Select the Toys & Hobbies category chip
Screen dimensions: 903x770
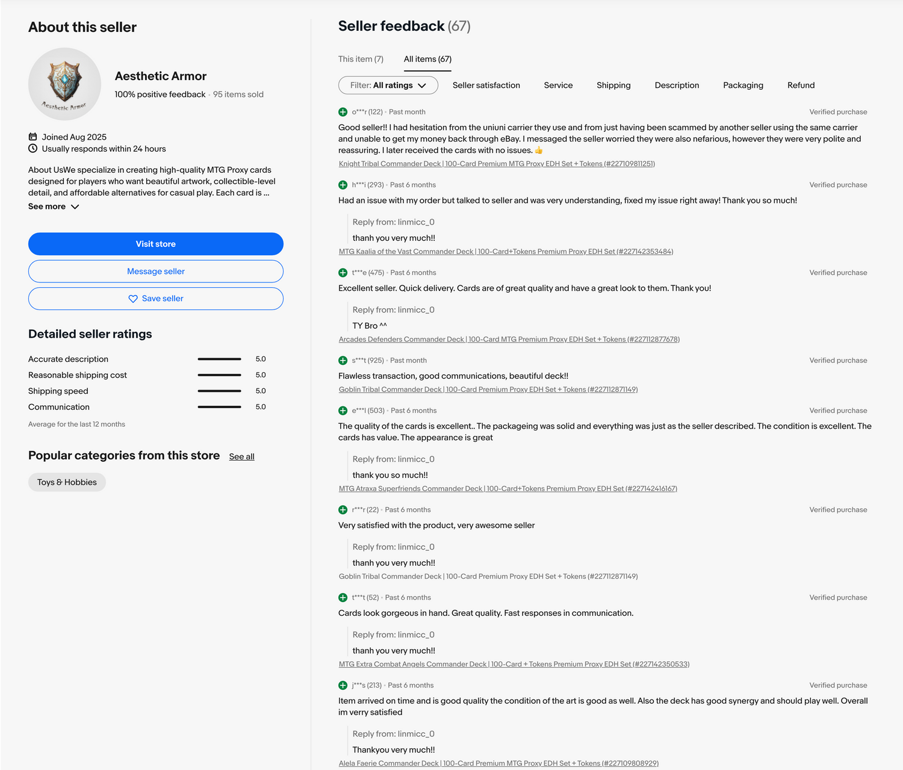click(x=67, y=482)
